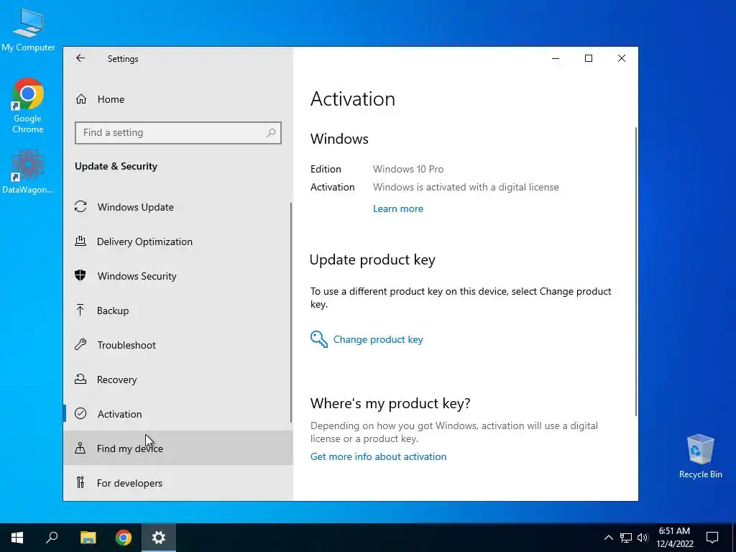Viewport: 736px width, 552px height.
Task: Go to Delivery Optimization settings
Action: 178,241
